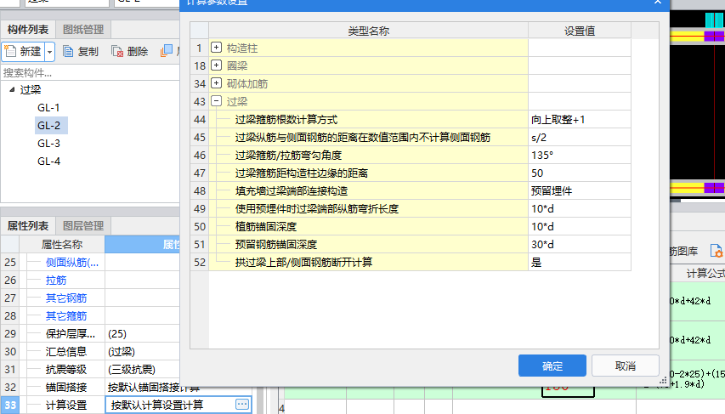Switch to 图层管理 tab

(x=83, y=226)
